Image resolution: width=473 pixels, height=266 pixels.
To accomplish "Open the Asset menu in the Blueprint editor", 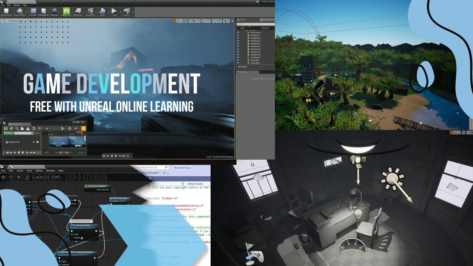I will pyautogui.click(x=20, y=171).
